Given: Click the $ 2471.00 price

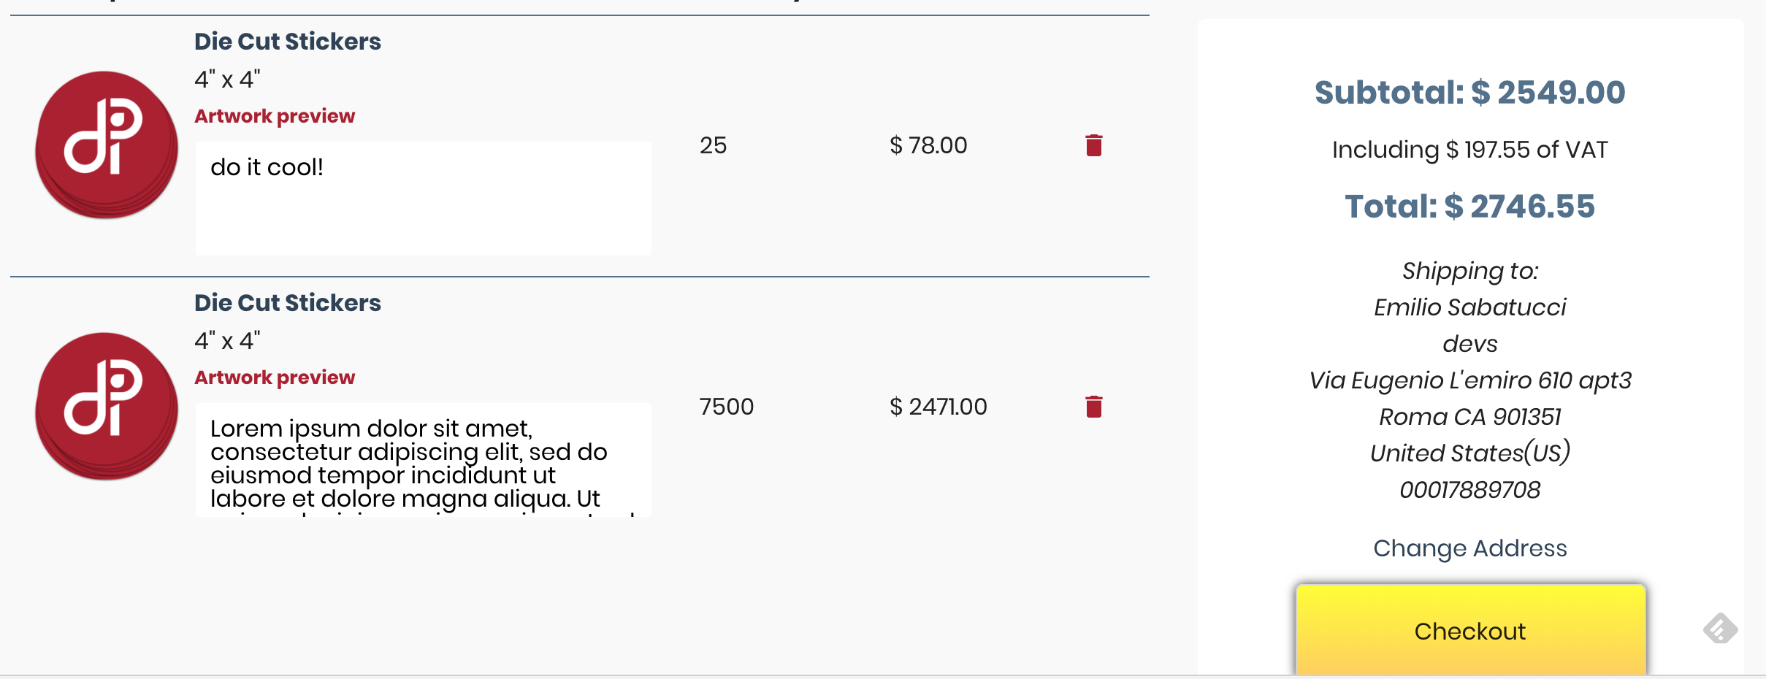Looking at the screenshot, I should coord(938,407).
